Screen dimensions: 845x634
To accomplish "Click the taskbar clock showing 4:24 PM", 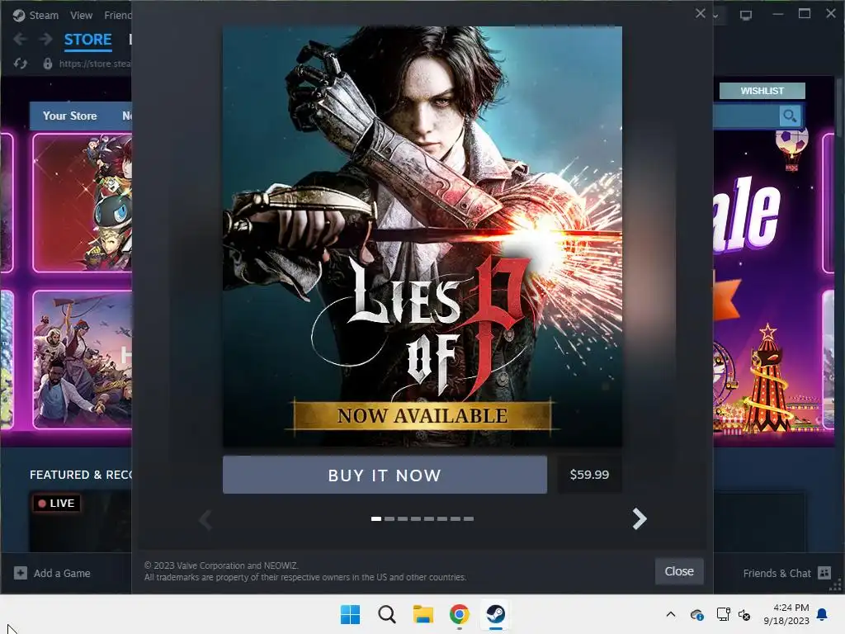I will point(786,614).
